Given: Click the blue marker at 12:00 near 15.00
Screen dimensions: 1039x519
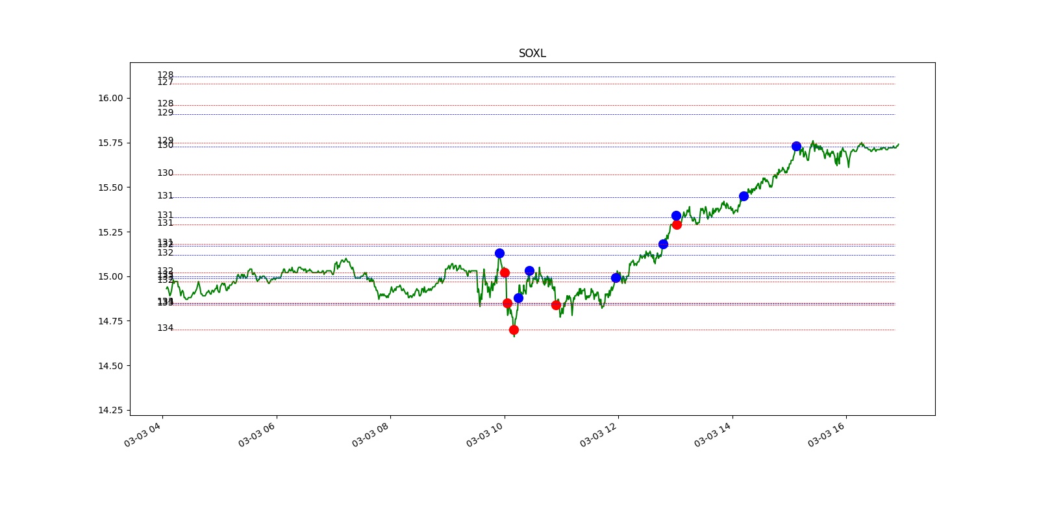Looking at the screenshot, I should tap(616, 278).
